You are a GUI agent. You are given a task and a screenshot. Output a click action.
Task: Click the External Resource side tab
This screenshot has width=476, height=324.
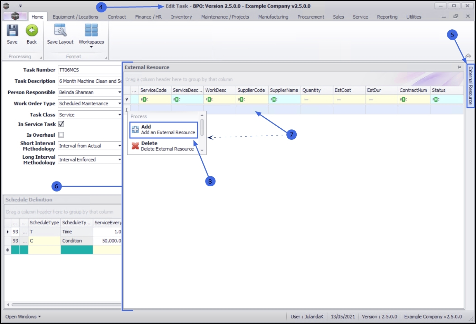click(x=470, y=86)
